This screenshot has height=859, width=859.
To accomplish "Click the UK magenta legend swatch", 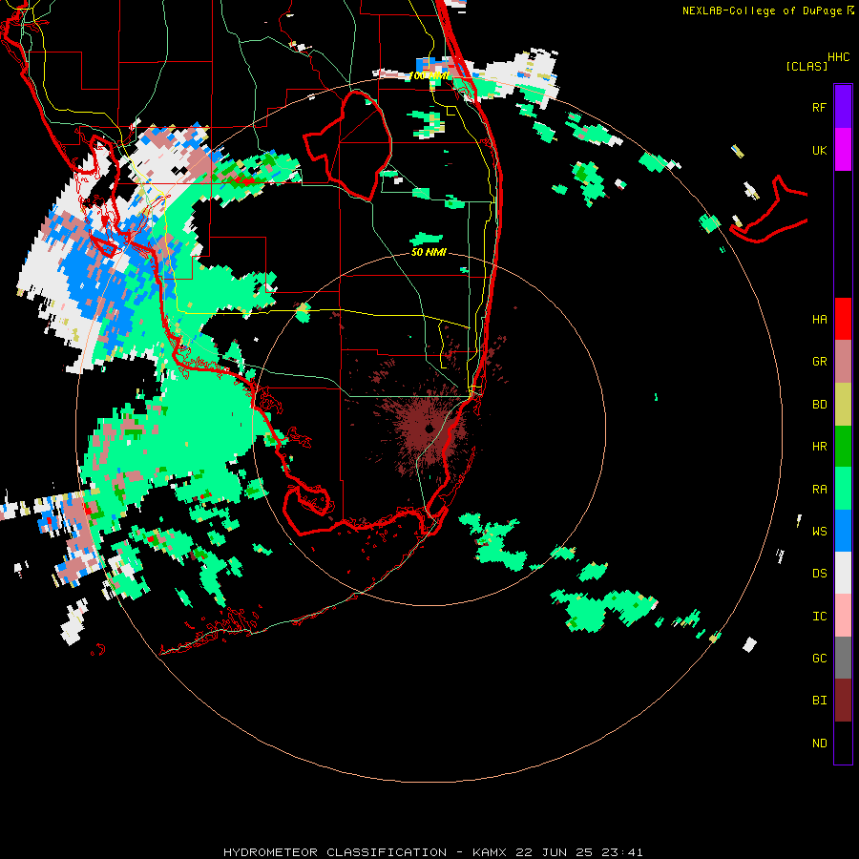I will tap(843, 150).
